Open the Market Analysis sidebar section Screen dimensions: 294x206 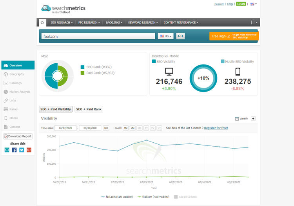[x=18, y=92]
